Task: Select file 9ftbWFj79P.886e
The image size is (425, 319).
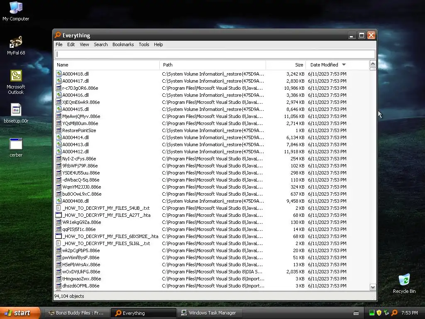Action: [80, 165]
